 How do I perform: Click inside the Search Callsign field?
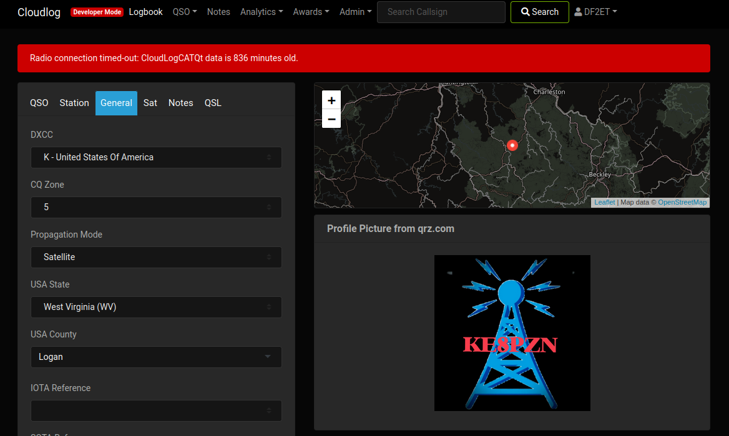(441, 12)
